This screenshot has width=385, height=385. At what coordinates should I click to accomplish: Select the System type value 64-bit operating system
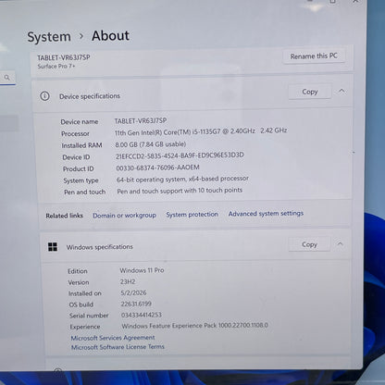(x=182, y=179)
